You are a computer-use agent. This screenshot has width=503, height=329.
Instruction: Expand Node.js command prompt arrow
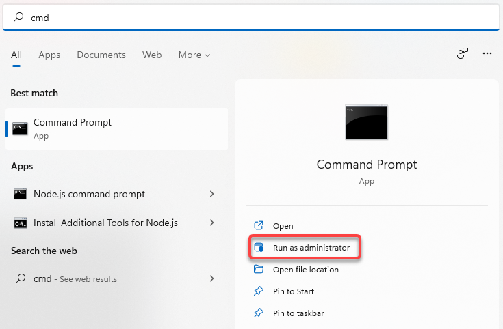(x=212, y=194)
